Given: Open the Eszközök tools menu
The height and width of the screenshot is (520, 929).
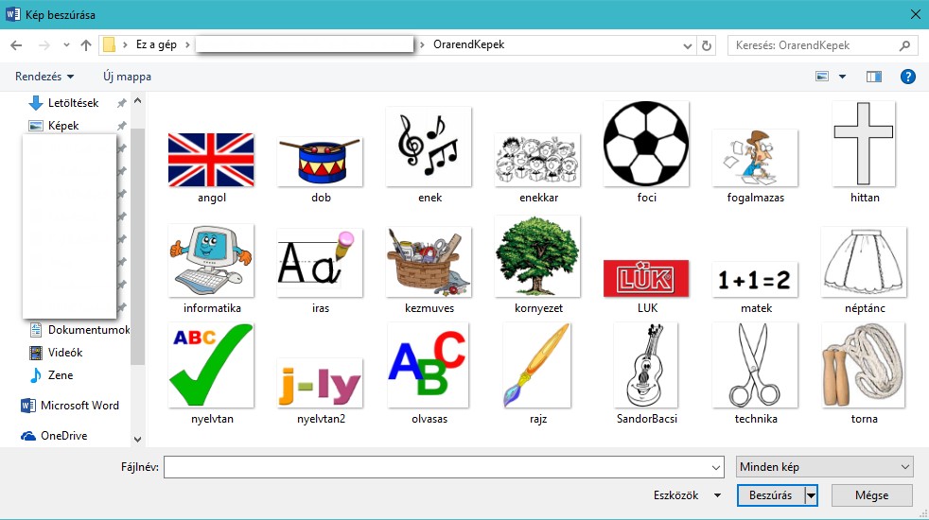Looking at the screenshot, I should tap(687, 495).
